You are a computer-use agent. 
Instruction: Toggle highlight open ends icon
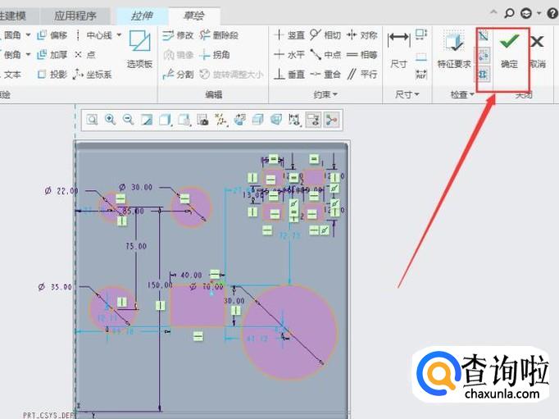click(484, 55)
